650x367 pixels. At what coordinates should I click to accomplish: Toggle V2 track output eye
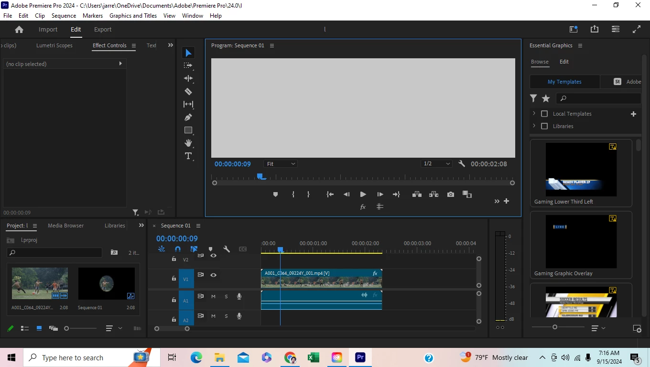point(214,256)
